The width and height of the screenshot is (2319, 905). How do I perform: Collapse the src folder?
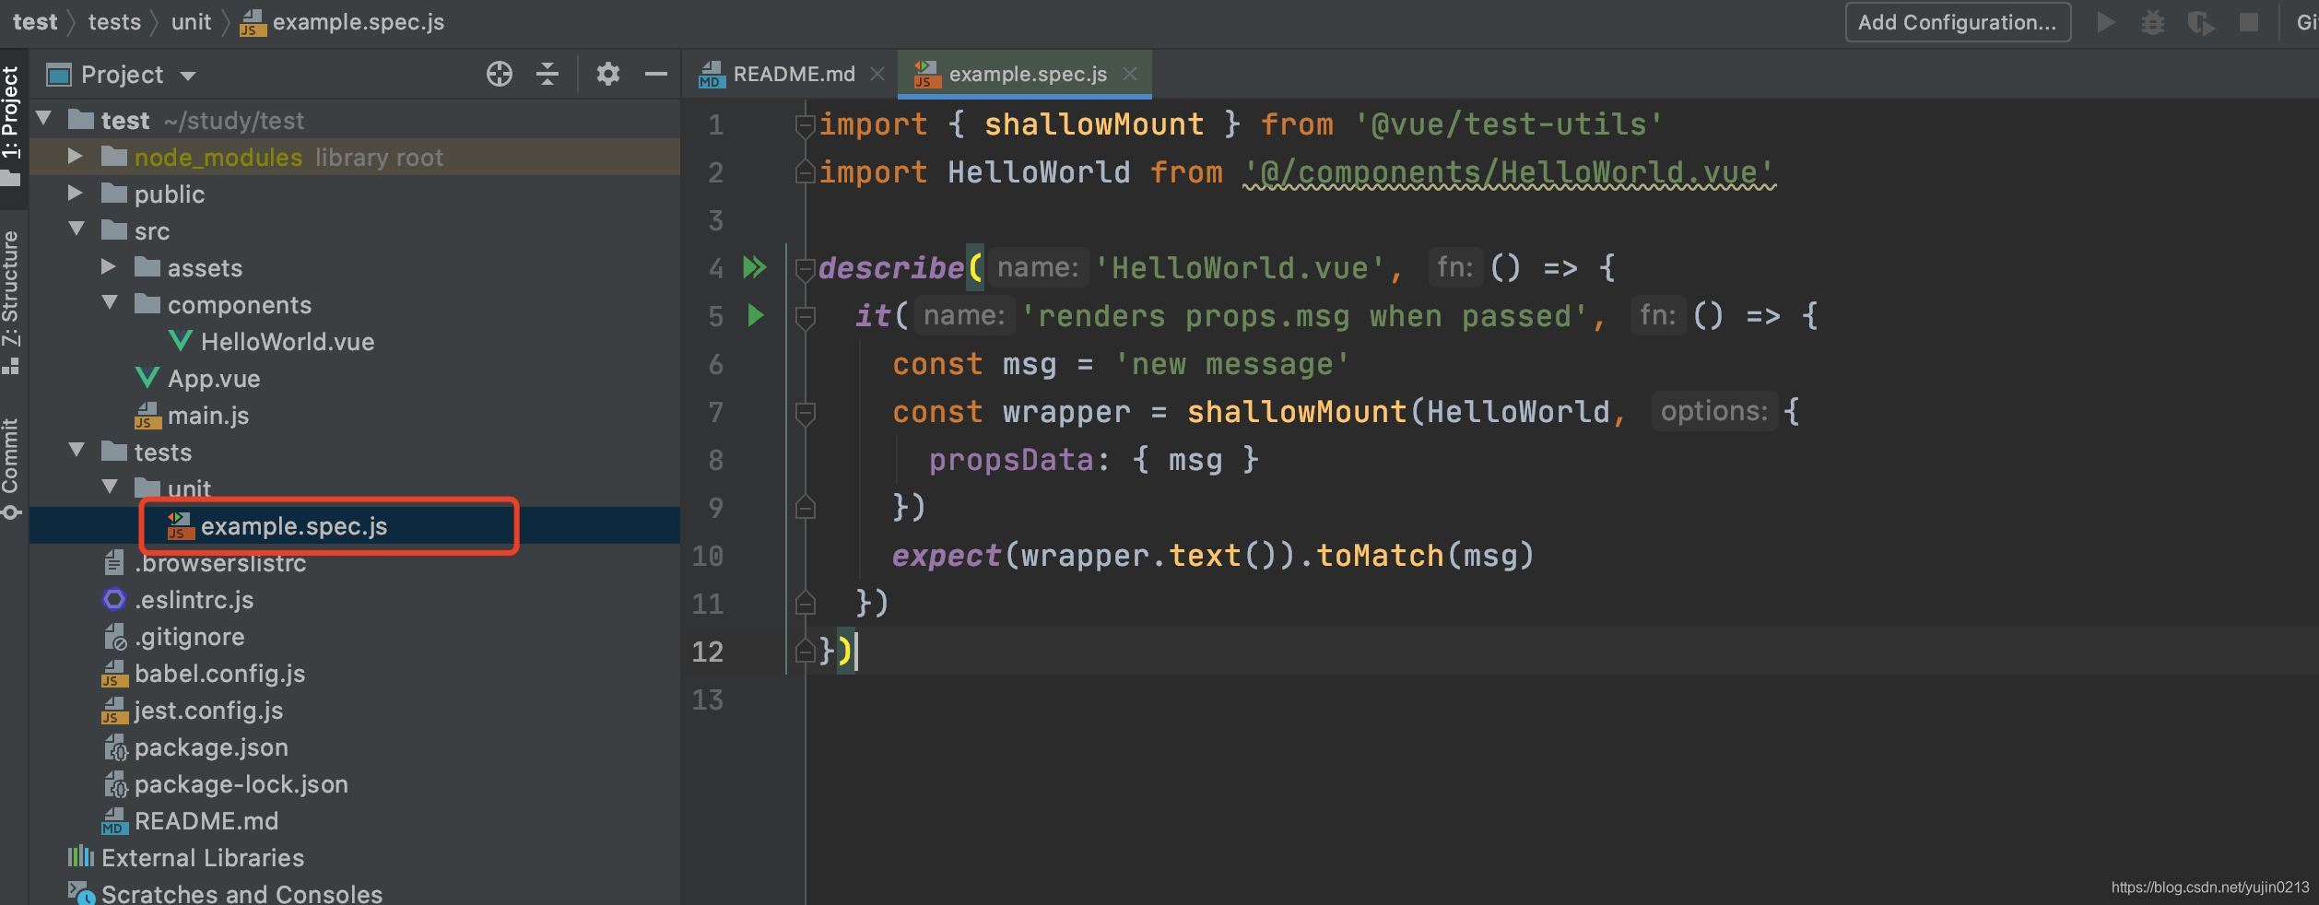click(x=76, y=229)
